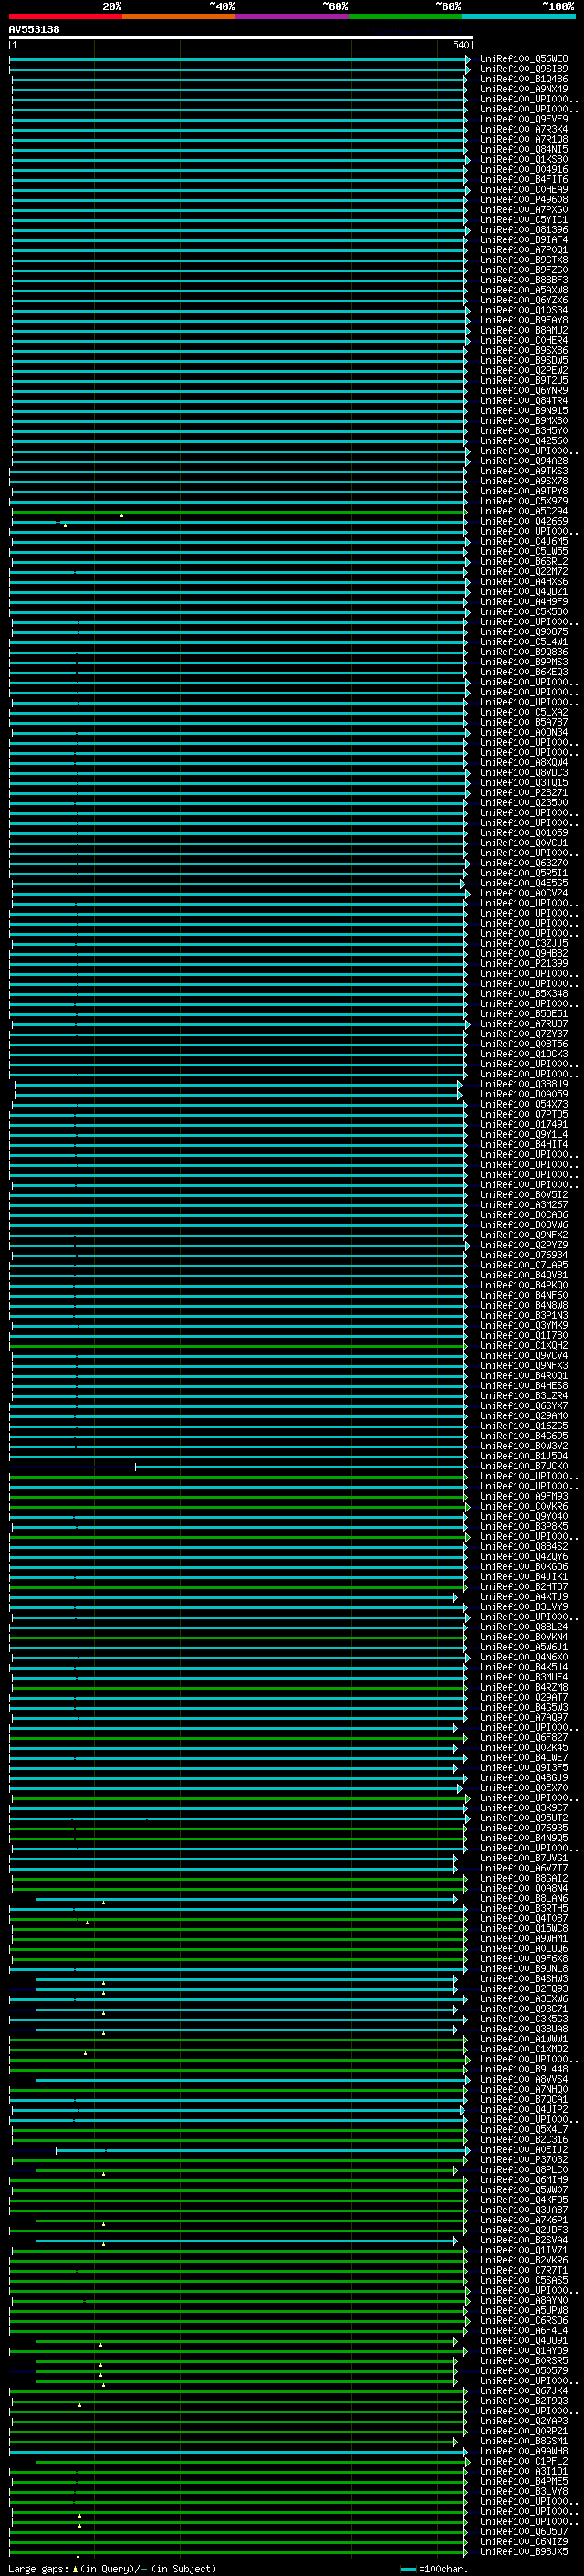The image size is (584, 2576).
Task: Select the UniRef100_C0VKR6 label
Action: [x=524, y=1506]
